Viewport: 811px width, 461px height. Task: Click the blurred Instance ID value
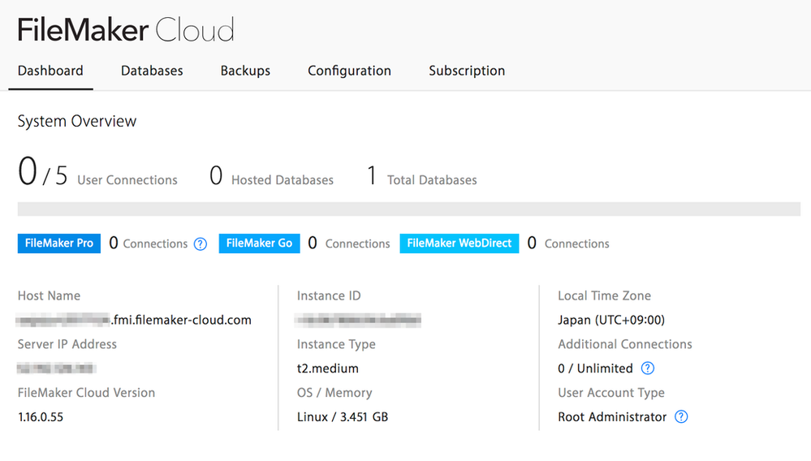[x=358, y=321]
